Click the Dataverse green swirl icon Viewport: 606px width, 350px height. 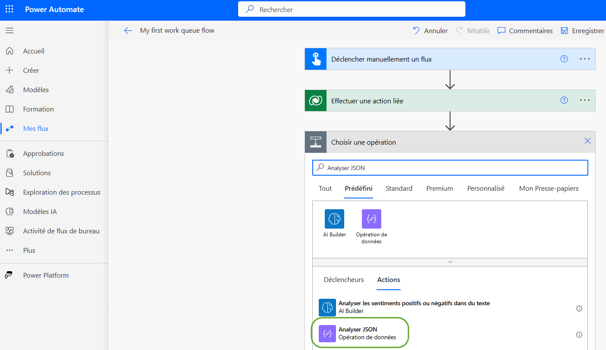click(x=316, y=101)
